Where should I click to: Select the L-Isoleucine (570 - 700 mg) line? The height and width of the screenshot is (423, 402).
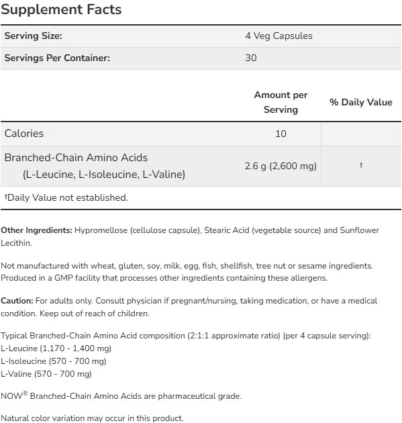(54, 361)
